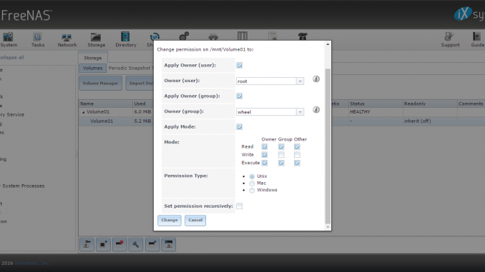Click the iX logo at top right

(x=463, y=14)
